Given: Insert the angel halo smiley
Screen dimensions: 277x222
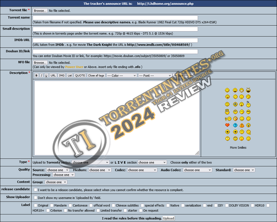Looking at the screenshot, I should pyautogui.click(x=227, y=112).
